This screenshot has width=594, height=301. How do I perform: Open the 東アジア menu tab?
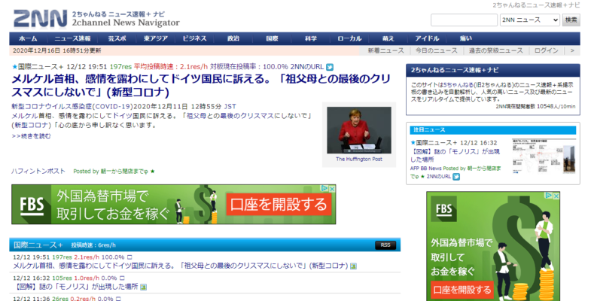156,38
